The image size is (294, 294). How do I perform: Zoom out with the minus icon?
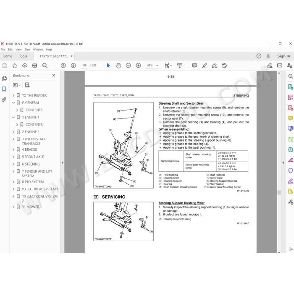click(128, 66)
